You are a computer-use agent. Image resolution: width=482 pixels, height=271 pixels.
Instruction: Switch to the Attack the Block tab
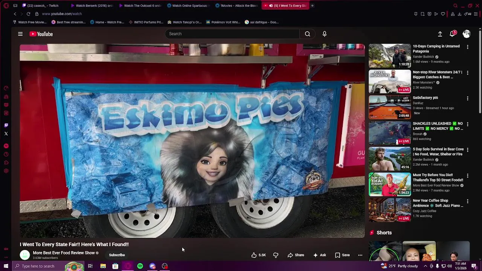tap(236, 6)
